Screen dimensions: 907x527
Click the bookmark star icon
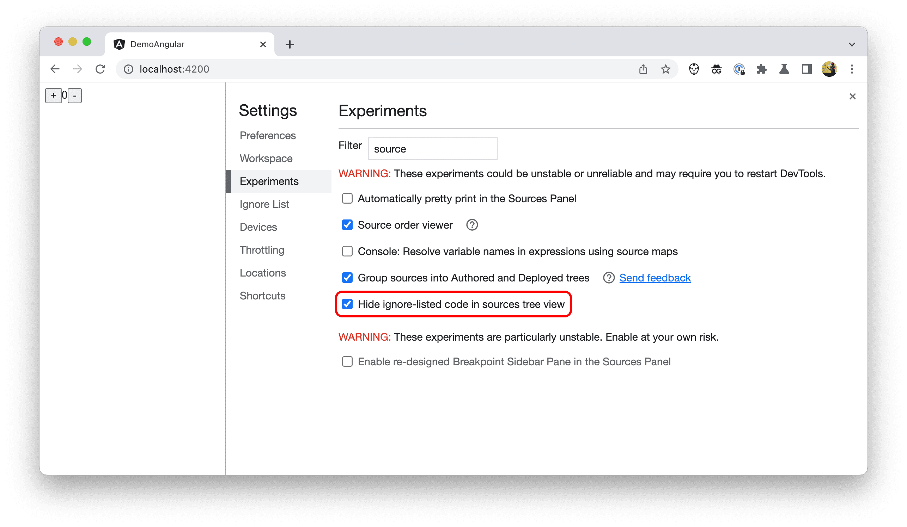(x=666, y=69)
